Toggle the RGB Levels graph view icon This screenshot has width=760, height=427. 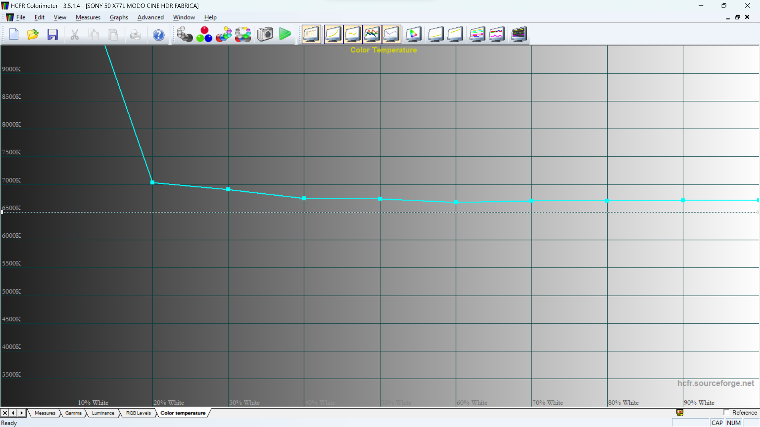click(372, 34)
